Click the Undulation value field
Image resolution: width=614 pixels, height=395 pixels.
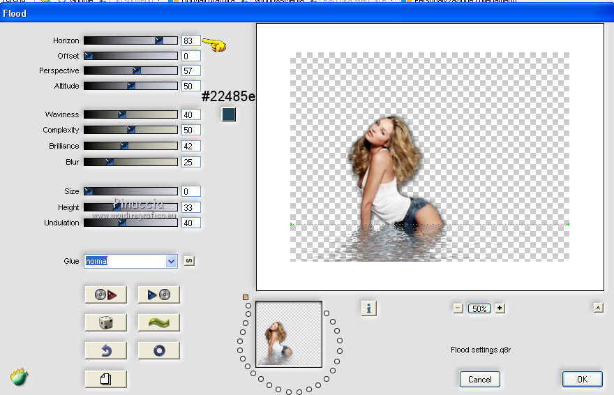[191, 223]
